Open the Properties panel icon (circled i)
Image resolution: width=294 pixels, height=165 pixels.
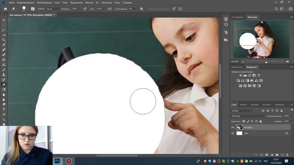click(226, 24)
